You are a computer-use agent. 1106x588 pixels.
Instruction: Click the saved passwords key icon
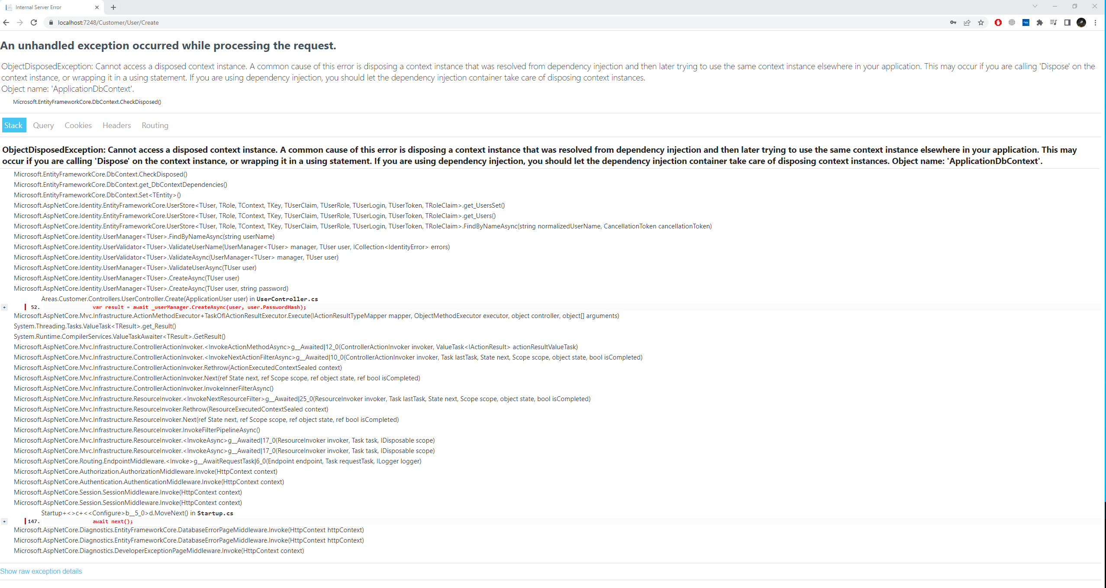(953, 22)
